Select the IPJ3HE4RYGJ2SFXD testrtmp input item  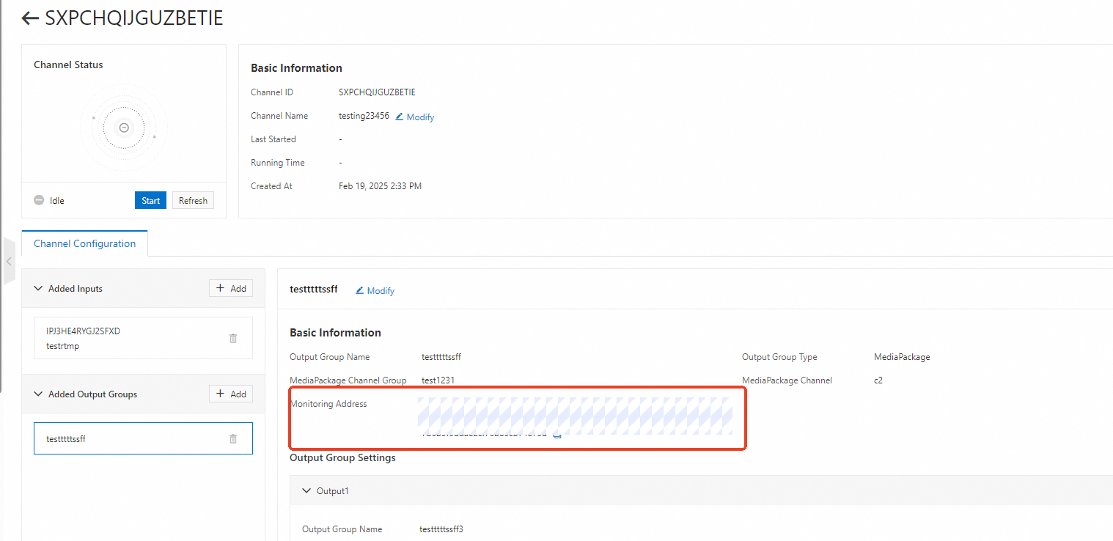(143, 338)
